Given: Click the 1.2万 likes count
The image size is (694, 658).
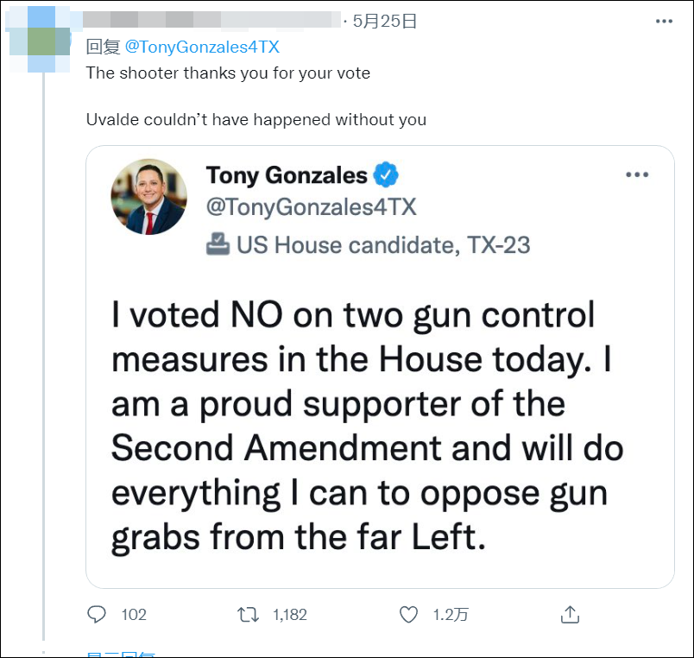Looking at the screenshot, I should [x=450, y=615].
